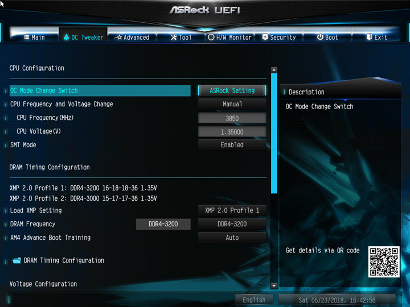The width and height of the screenshot is (410, 307).
Task: Select AM4 Advance Boot Training label
Action: pos(50,238)
